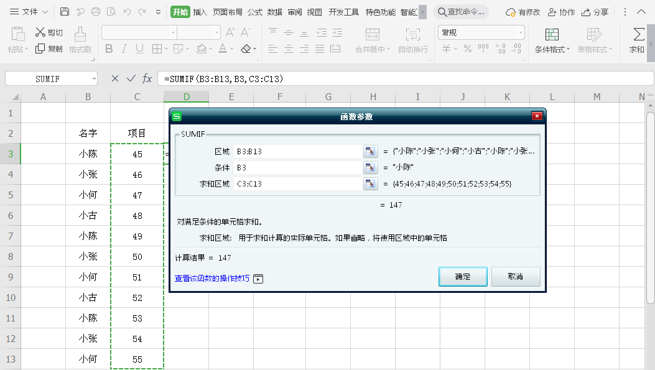The width and height of the screenshot is (655, 370).
Task: Open Print Preview icon
Action: click(x=111, y=12)
